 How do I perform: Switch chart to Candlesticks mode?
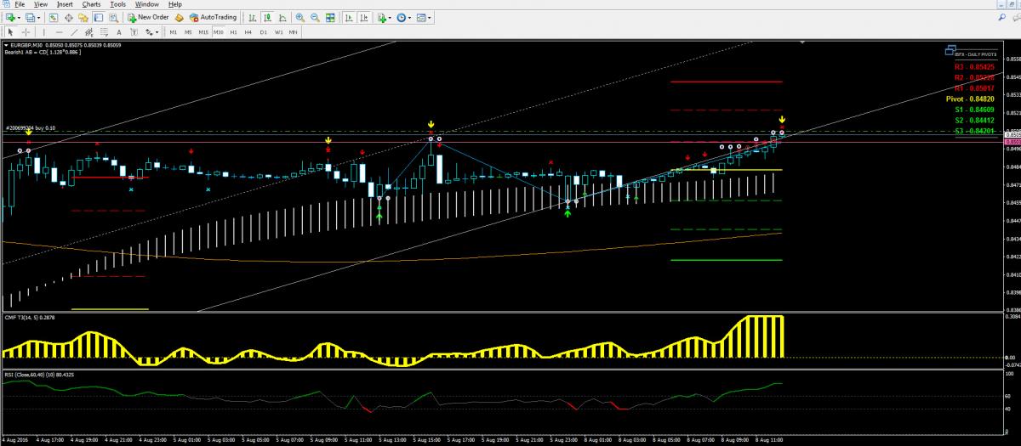(x=268, y=17)
